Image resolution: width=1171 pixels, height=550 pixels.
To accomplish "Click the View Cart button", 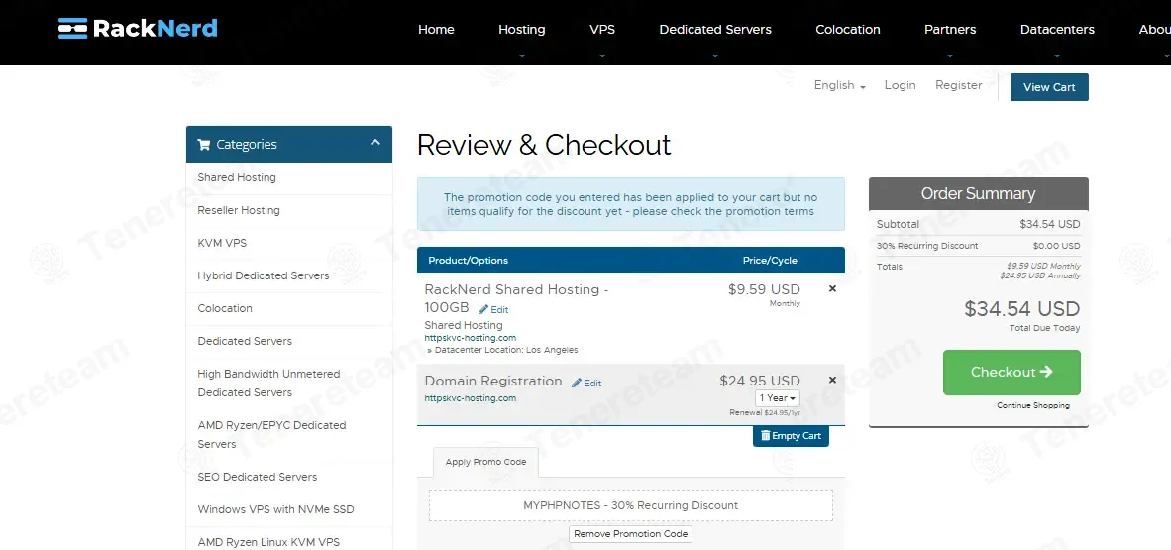I will coord(1049,86).
